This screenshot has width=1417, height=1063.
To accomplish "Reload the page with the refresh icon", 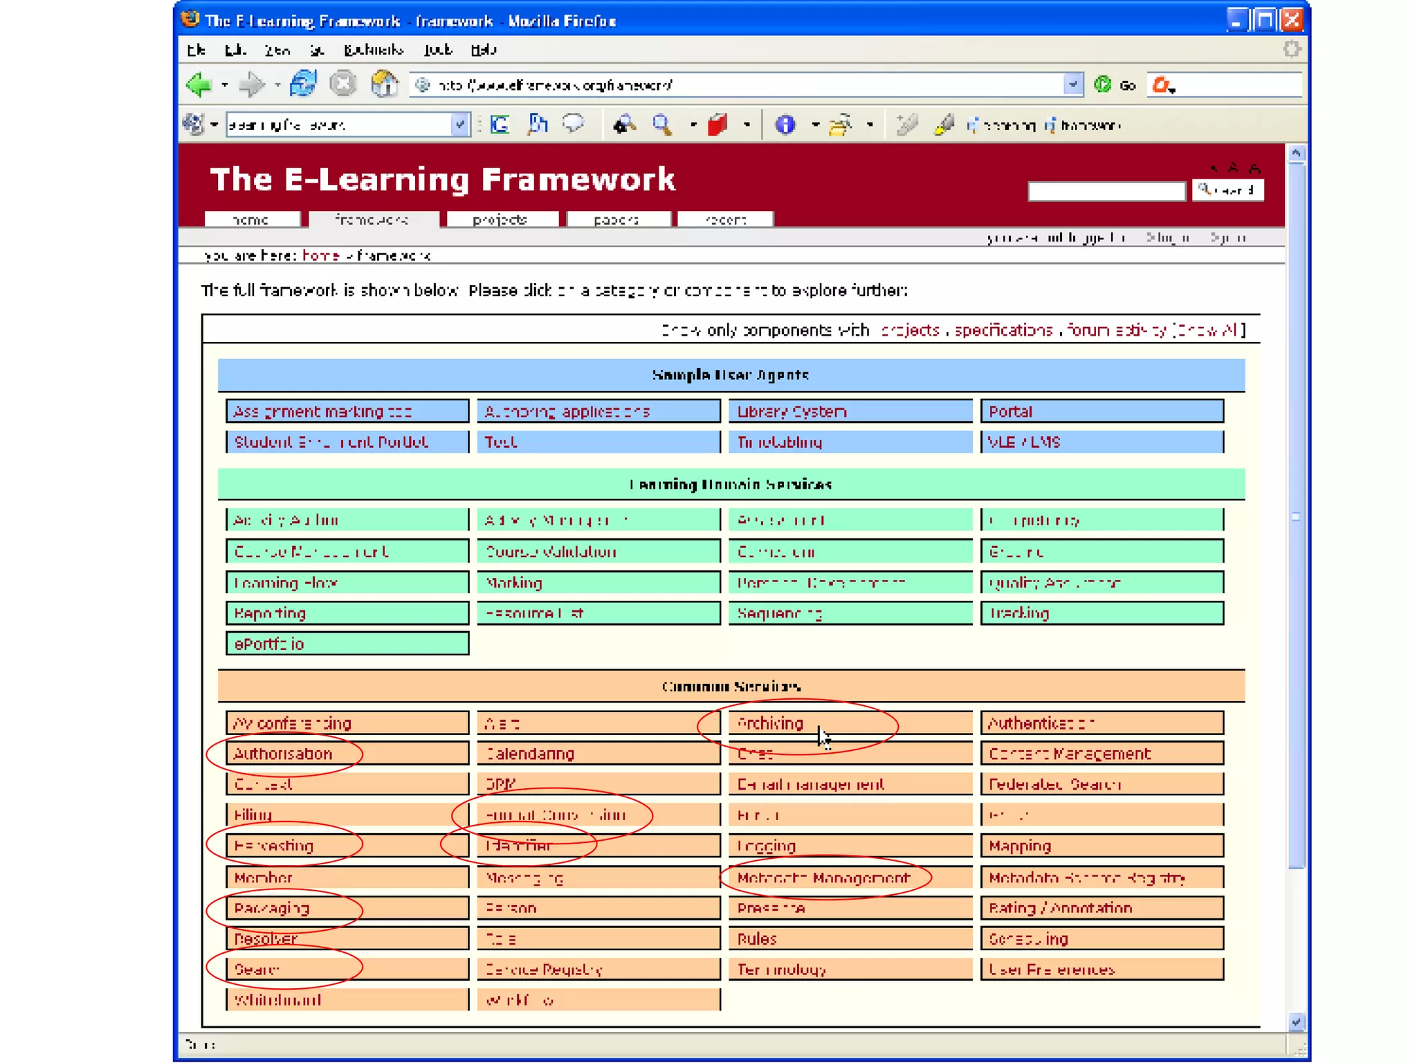I will (x=303, y=84).
